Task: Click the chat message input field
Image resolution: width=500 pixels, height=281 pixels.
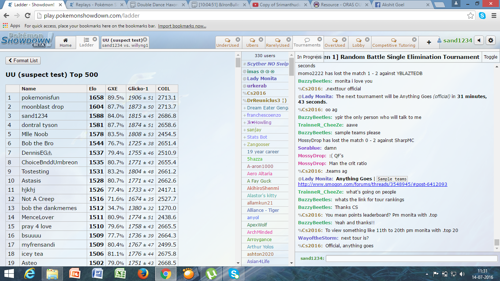Action: [x=411, y=258]
